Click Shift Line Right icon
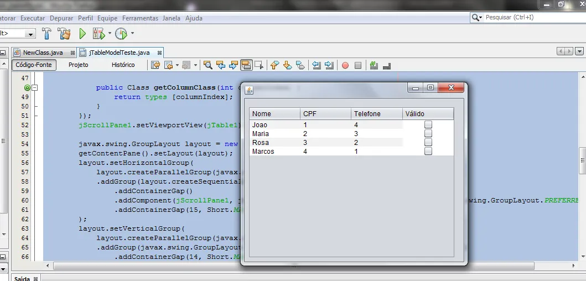This screenshot has width=586, height=281. tap(329, 65)
